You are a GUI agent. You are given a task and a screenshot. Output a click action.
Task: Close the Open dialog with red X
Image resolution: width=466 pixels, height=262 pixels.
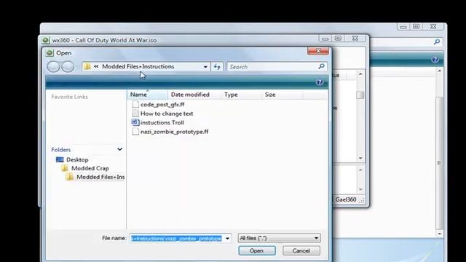click(x=318, y=51)
